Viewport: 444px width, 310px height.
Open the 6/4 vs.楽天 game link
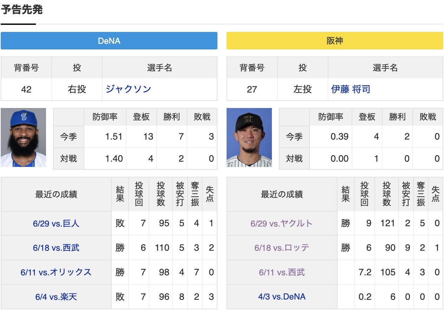(x=56, y=297)
